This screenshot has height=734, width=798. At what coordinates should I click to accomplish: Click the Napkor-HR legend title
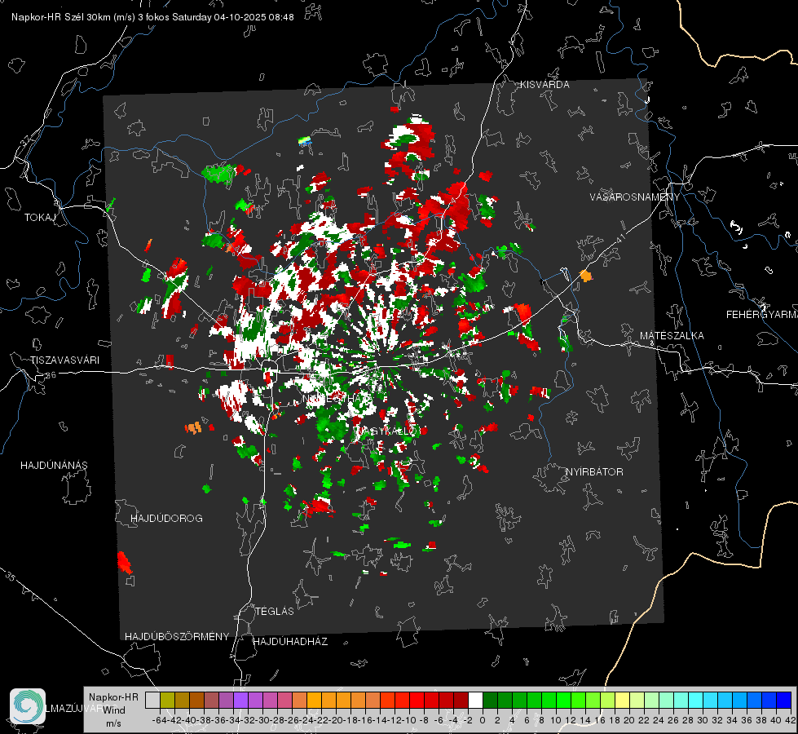click(x=113, y=697)
